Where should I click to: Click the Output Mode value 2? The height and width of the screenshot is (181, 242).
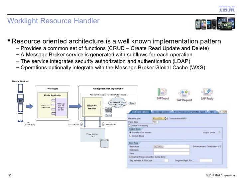[x=219, y=132]
